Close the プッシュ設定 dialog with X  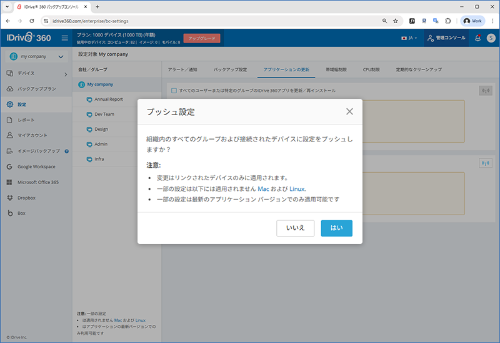tap(349, 111)
